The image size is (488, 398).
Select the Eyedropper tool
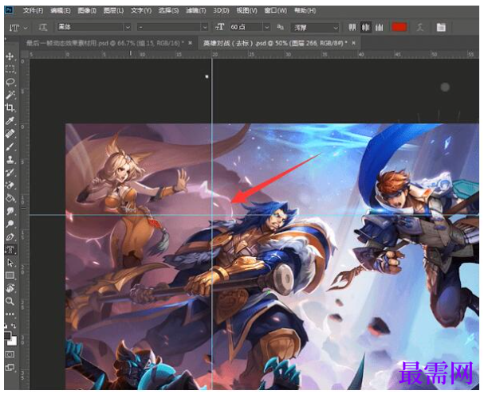click(10, 120)
